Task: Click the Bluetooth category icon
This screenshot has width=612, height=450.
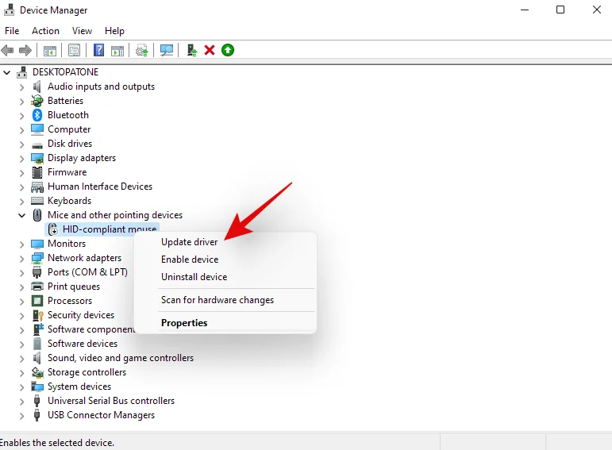Action: [37, 115]
